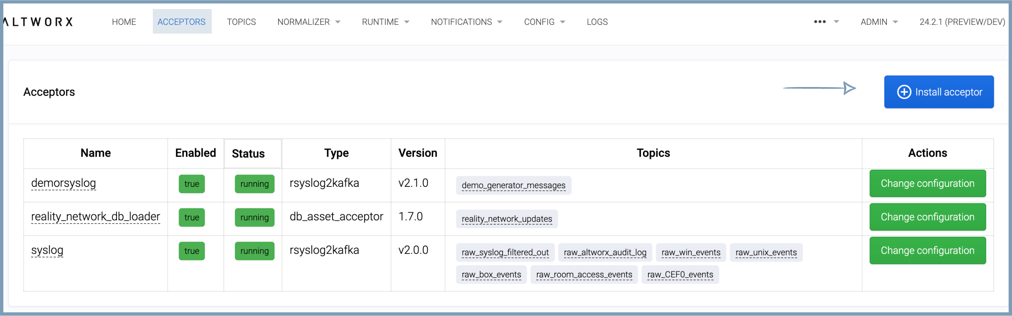The width and height of the screenshot is (1012, 316).
Task: Click the Status column header
Action: click(248, 154)
